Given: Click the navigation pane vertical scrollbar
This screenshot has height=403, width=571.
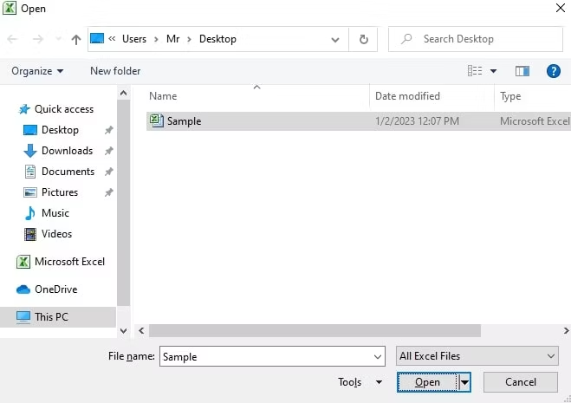Looking at the screenshot, I should click(x=123, y=203).
